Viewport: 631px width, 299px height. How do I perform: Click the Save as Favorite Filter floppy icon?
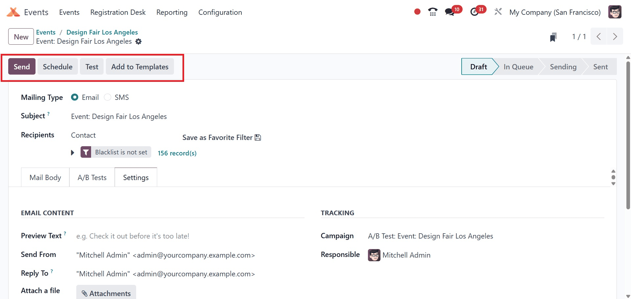pyautogui.click(x=258, y=138)
